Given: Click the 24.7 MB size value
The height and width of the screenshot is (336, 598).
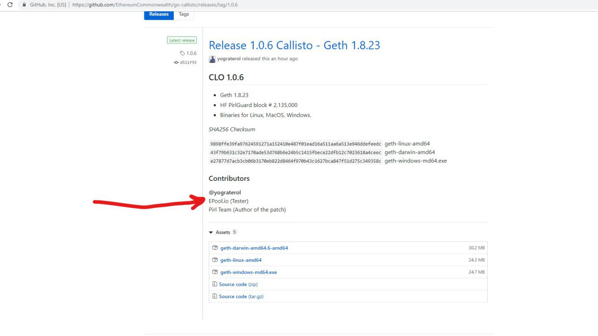Looking at the screenshot, I should coord(477,272).
